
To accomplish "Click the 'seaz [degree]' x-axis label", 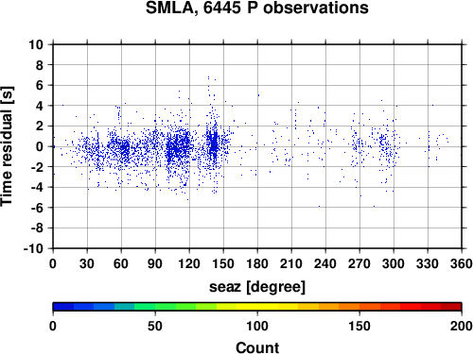I will 257,287.
